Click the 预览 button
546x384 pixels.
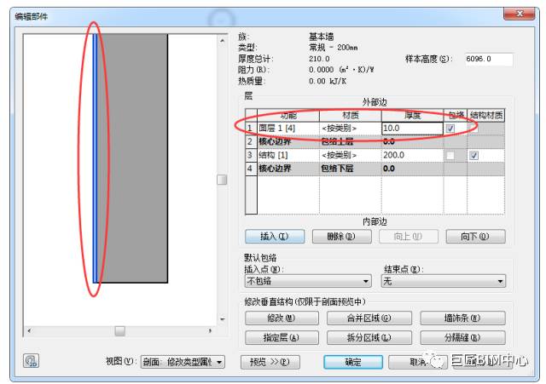pyautogui.click(x=270, y=362)
